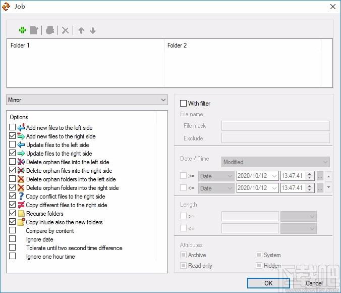This screenshot has height=293, width=341.
Task: Click the new folders starred folder icon
Action: coord(21,222)
